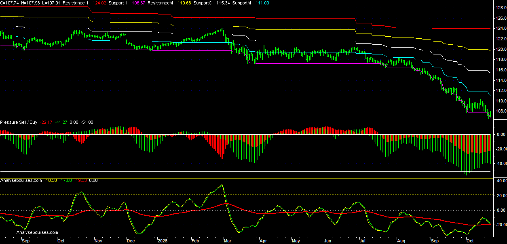The image size is (507, 244).
Task: Click the green oscillator value "-17.68"
Action: point(65,180)
